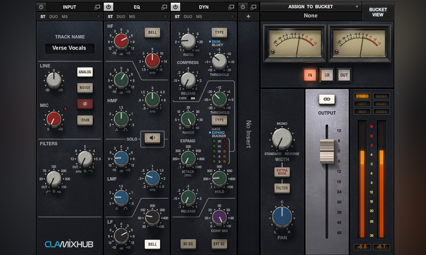Image resolution: width=426 pixels, height=255 pixels.
Task: Switch on the -20dB mic pad
Action: (85, 120)
